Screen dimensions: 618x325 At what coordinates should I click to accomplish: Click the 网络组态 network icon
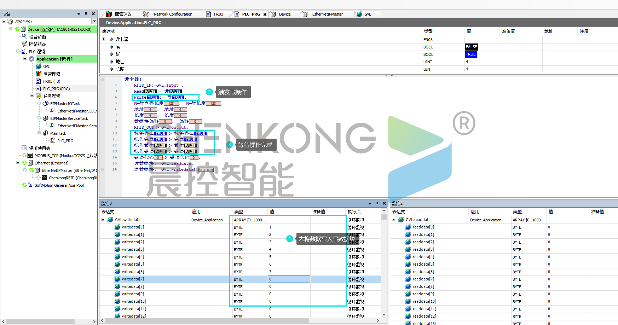(x=24, y=44)
